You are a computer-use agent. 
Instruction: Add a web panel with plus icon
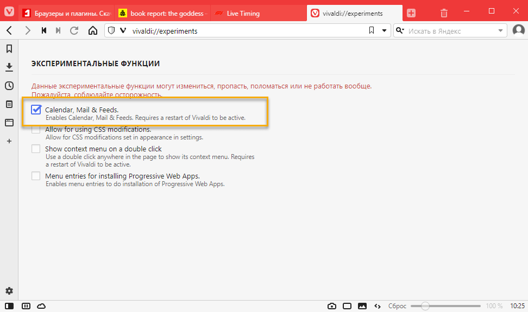coord(9,141)
